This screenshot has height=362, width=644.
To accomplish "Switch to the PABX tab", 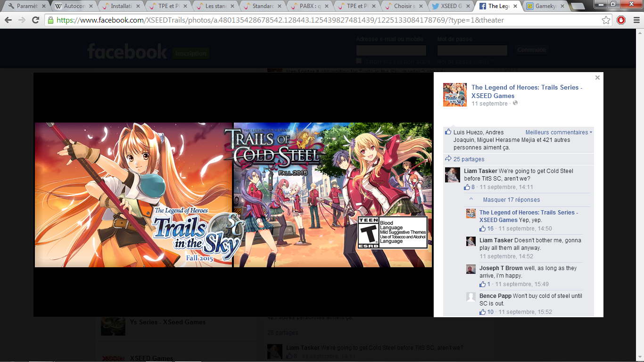I will point(309,7).
